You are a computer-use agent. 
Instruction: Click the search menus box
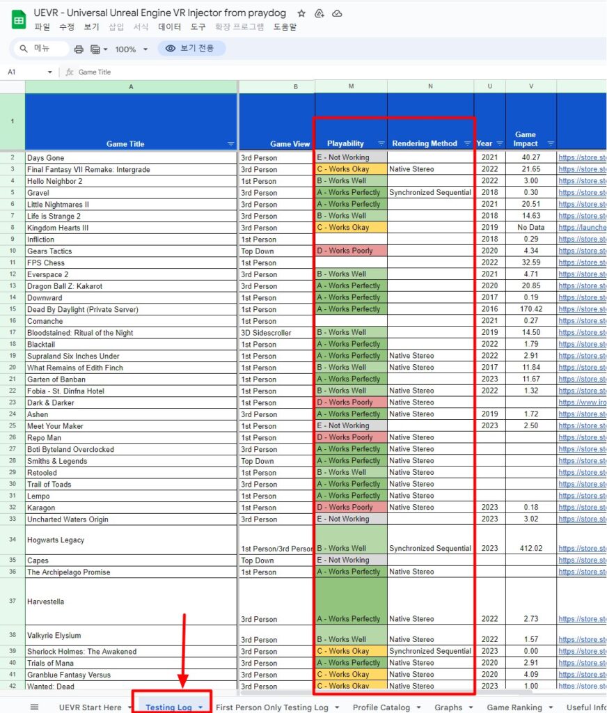(41, 49)
